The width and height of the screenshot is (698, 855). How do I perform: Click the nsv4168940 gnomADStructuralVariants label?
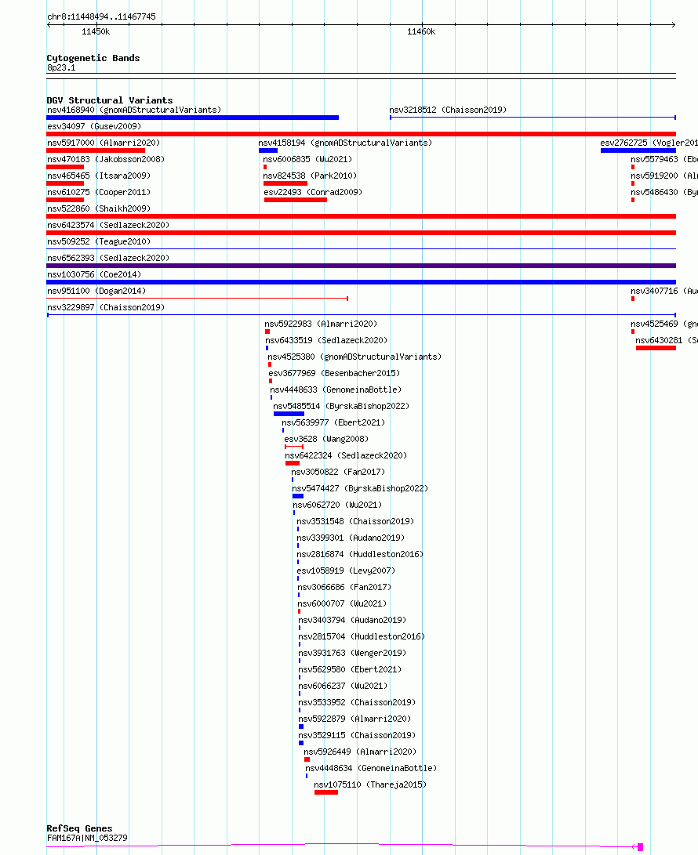134,110
